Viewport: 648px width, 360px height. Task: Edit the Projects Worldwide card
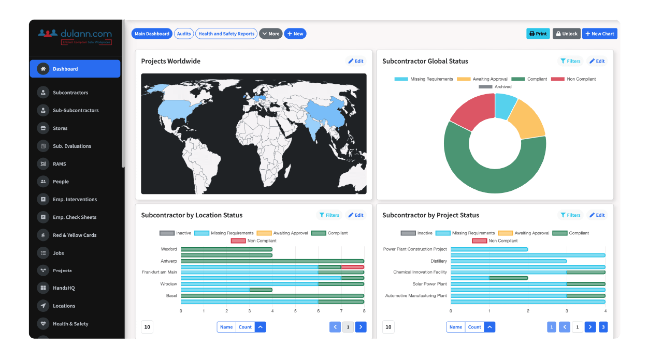click(x=356, y=61)
